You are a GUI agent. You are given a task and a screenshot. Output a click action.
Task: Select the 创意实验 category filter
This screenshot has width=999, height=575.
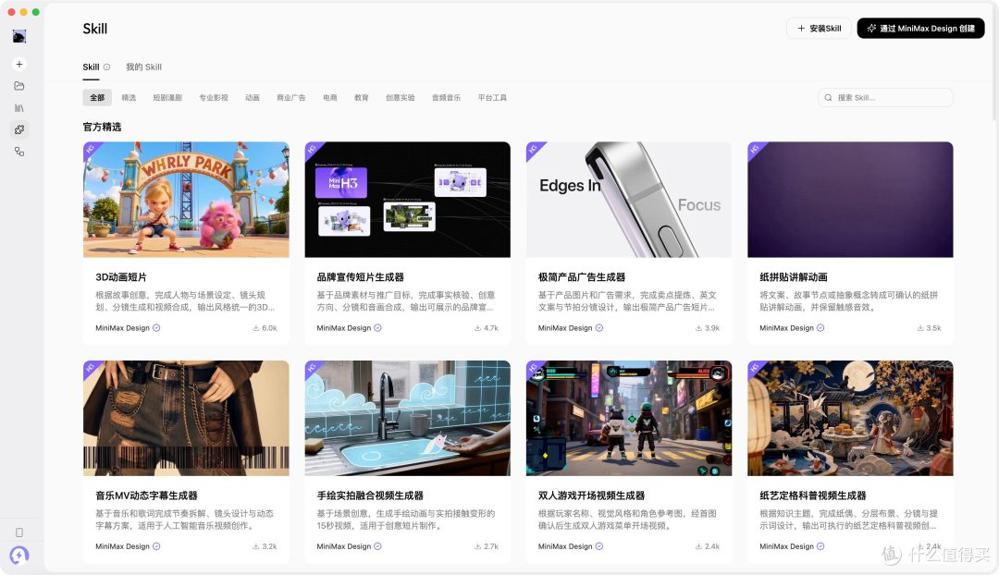point(401,97)
